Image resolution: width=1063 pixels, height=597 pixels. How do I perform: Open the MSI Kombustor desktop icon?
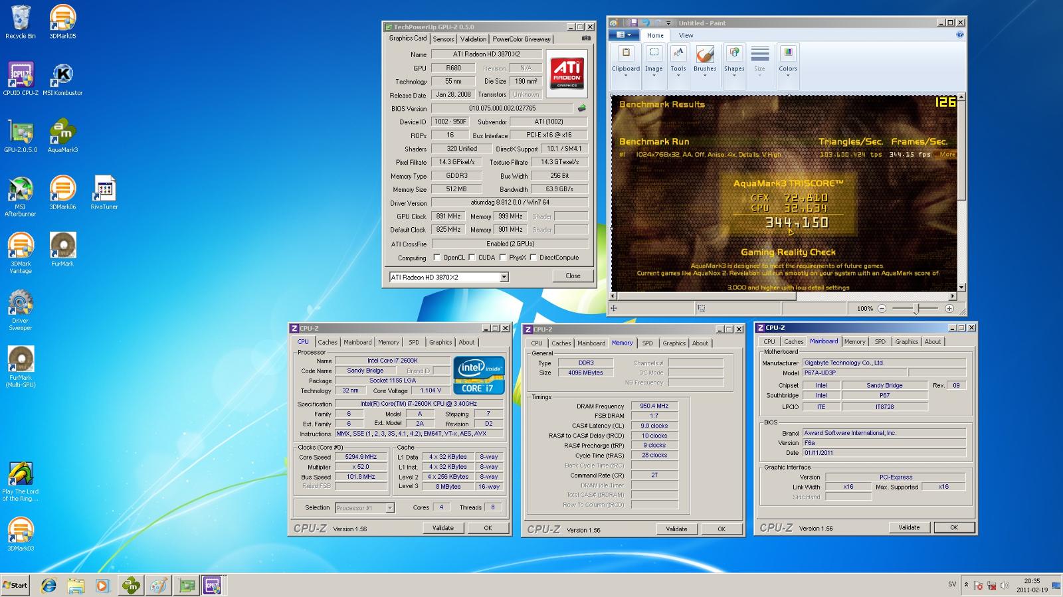[x=62, y=79]
